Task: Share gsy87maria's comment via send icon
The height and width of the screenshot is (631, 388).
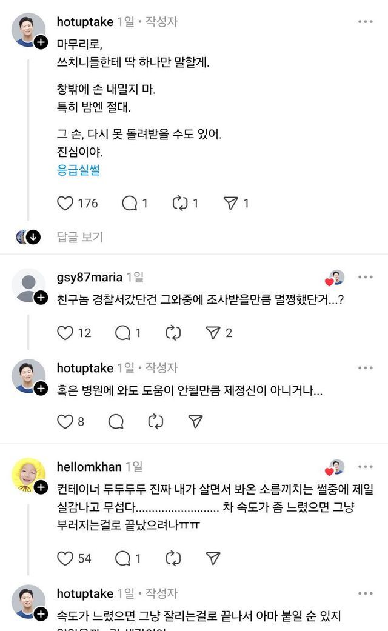Action: pyautogui.click(x=212, y=333)
